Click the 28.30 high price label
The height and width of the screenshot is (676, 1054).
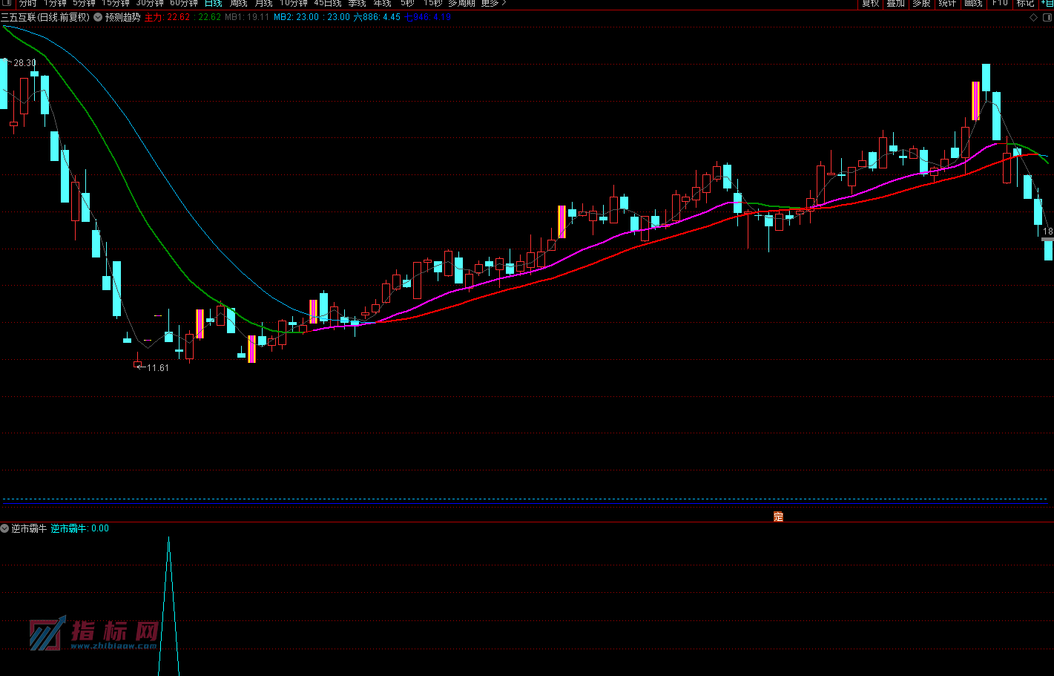(24, 63)
